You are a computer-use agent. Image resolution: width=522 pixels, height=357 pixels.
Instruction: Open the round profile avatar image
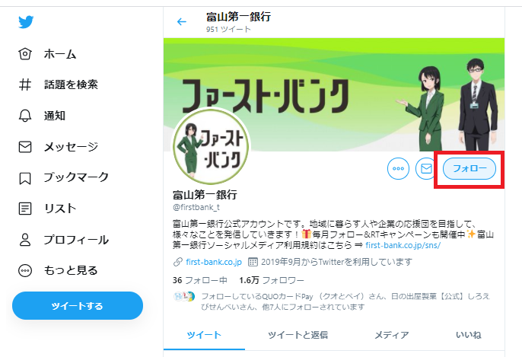point(211,146)
